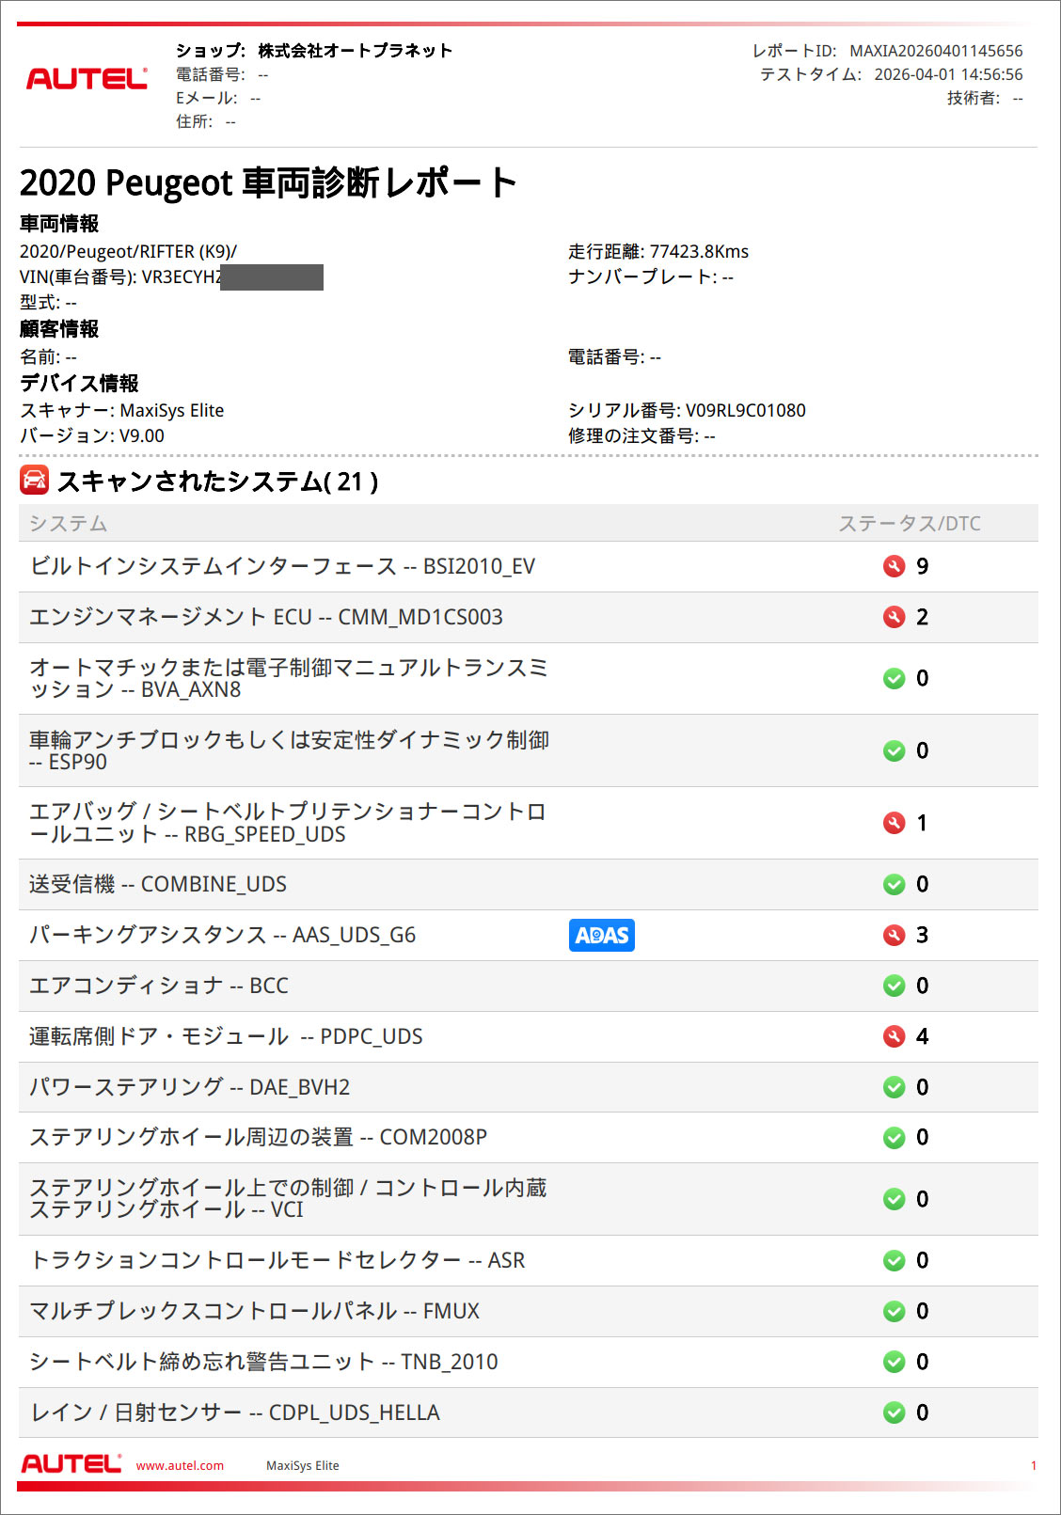Select the 送受信機 -- COMBINE_UDS row text

pyautogui.click(x=158, y=884)
